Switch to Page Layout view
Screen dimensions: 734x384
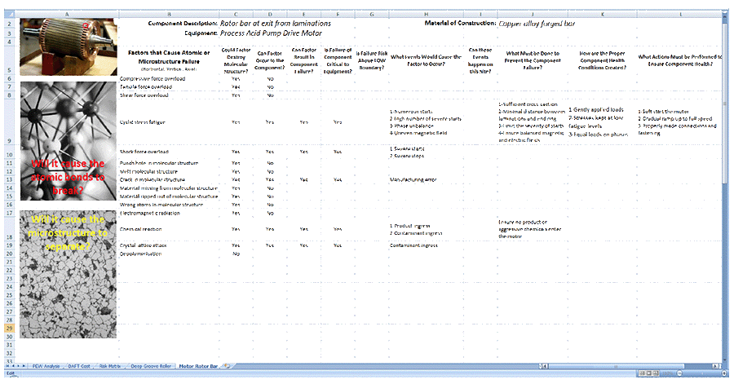point(649,373)
